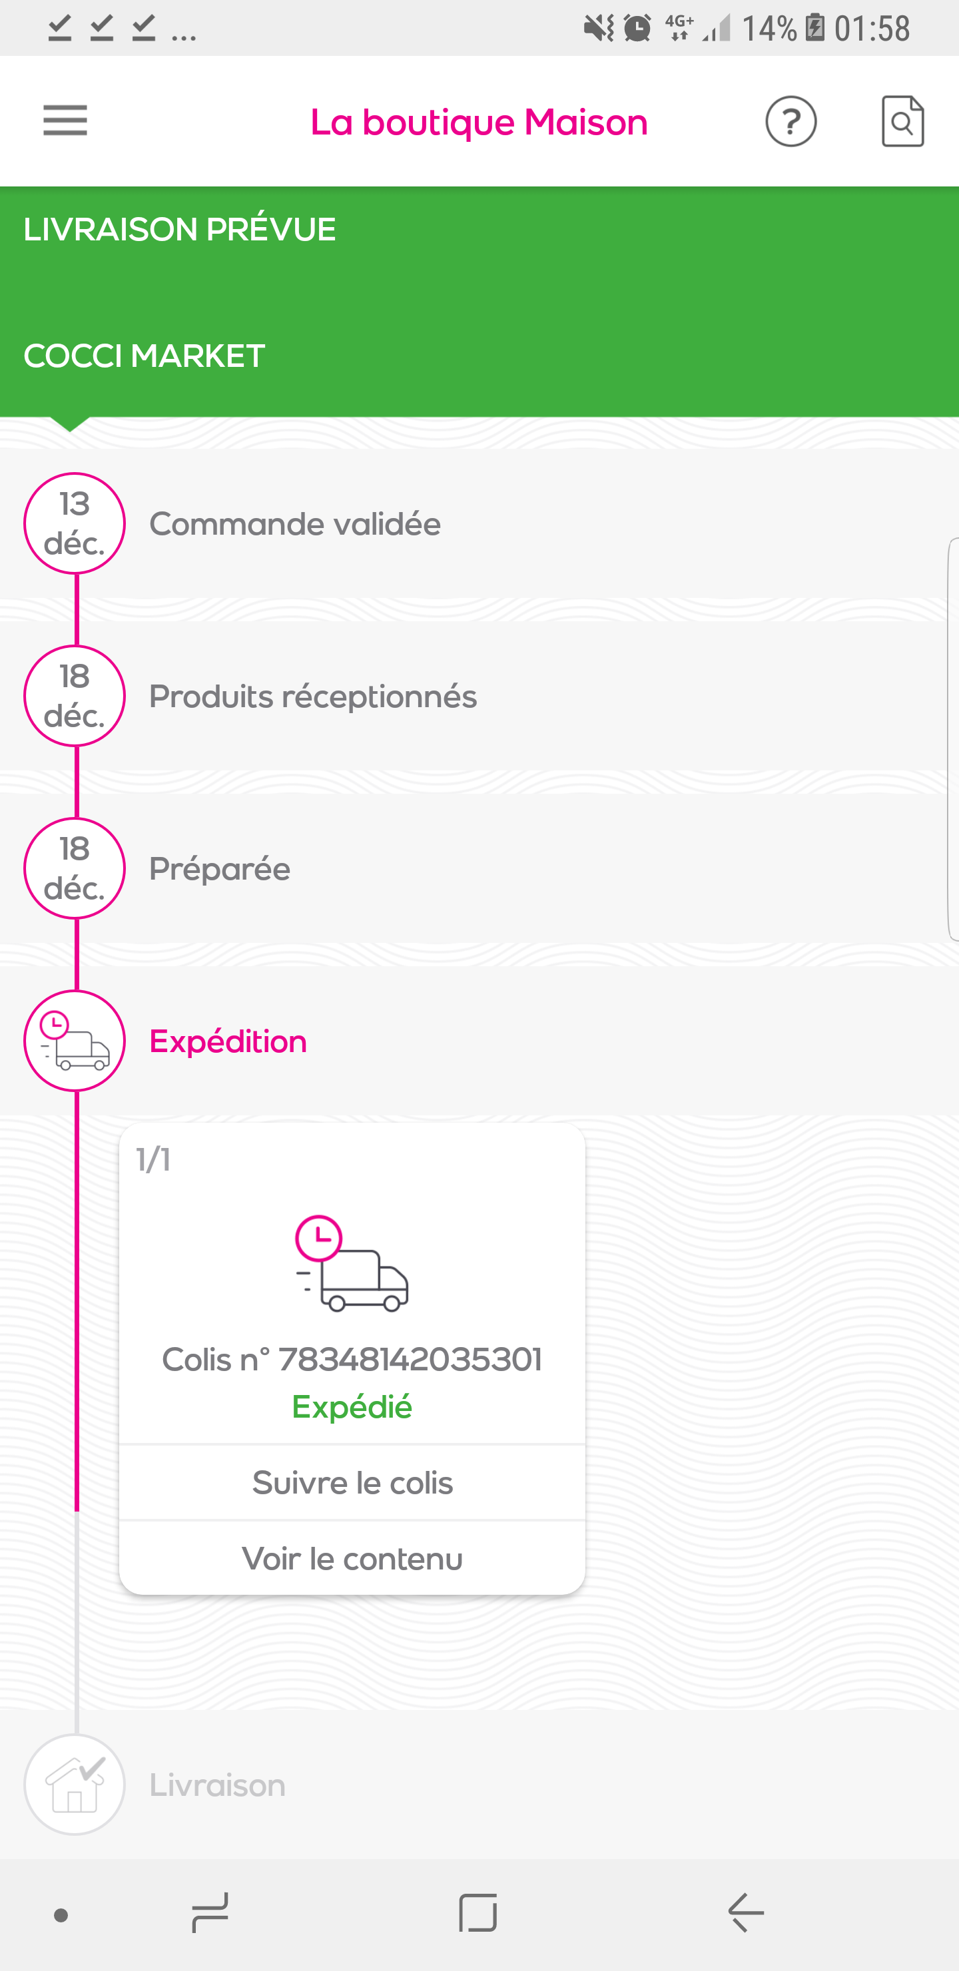The height and width of the screenshot is (1971, 959).
Task: Tap the 13 déc. date circle
Action: [74, 523]
